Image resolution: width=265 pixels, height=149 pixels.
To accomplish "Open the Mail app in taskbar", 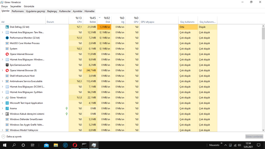I will [x=46, y=145].
